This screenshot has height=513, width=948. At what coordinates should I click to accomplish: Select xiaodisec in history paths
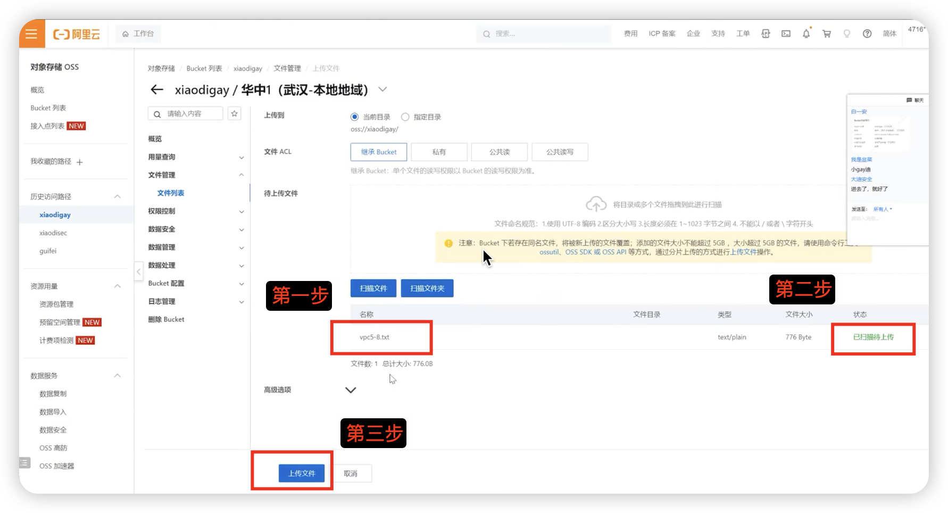pyautogui.click(x=53, y=233)
